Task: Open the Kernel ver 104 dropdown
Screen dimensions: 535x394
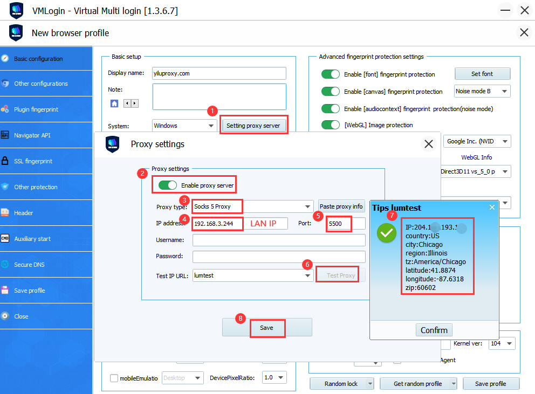Action: click(x=502, y=343)
